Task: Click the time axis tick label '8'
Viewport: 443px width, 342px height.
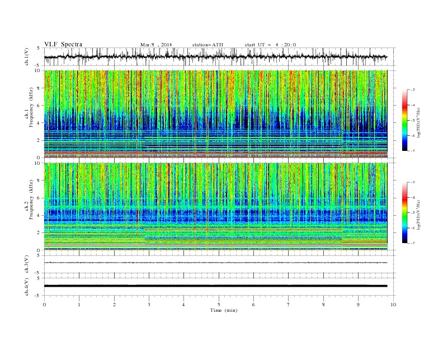Action: [x=323, y=305]
